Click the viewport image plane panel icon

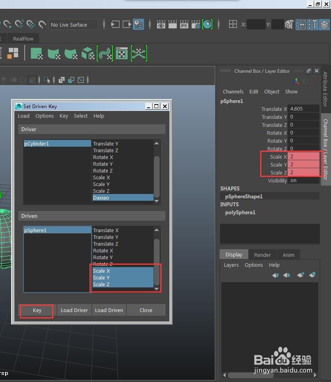[81, 80]
